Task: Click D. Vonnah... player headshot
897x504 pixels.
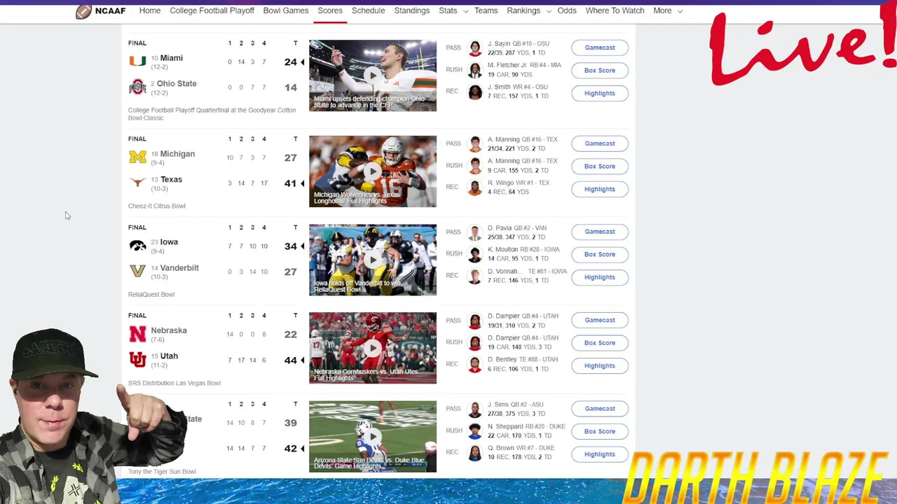Action: click(x=475, y=276)
